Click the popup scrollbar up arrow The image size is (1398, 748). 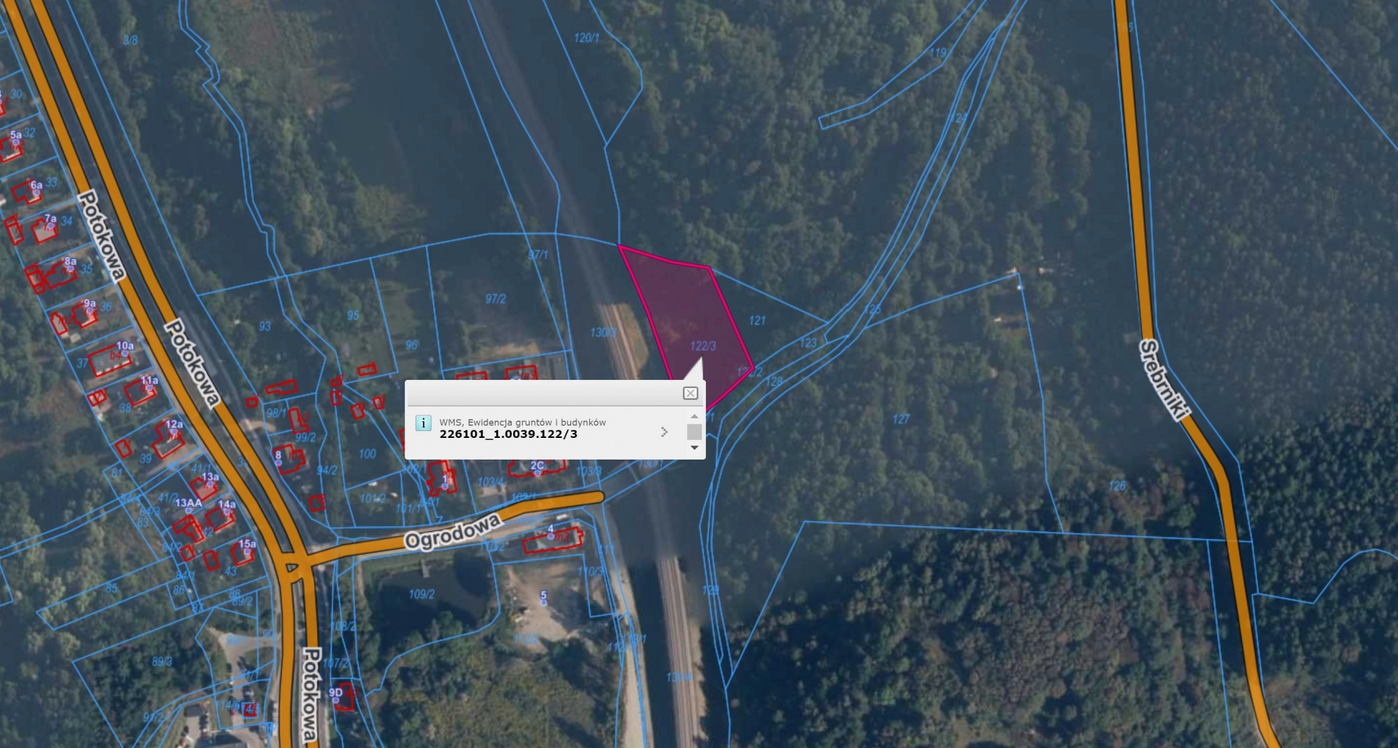[694, 417]
